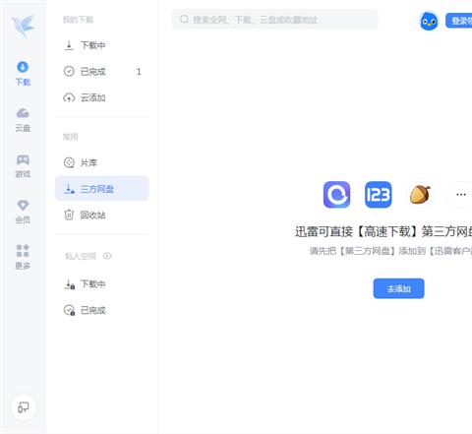Click the search box at the top
This screenshot has width=472, height=434.
pos(274,20)
